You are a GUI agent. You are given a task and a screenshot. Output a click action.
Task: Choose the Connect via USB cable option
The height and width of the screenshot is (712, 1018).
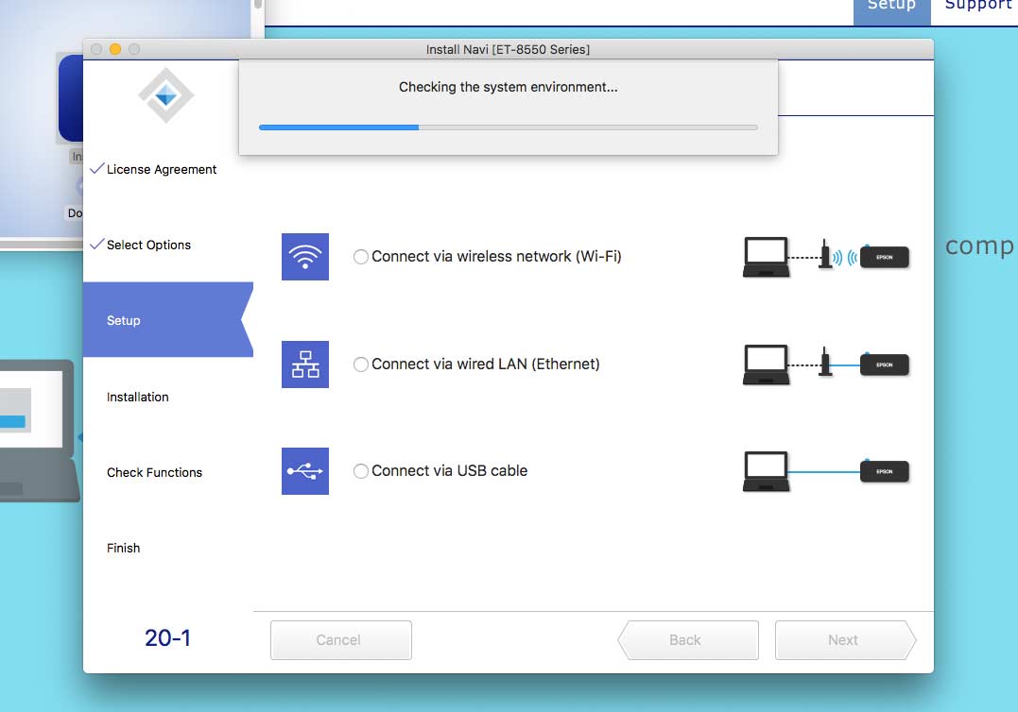[361, 471]
